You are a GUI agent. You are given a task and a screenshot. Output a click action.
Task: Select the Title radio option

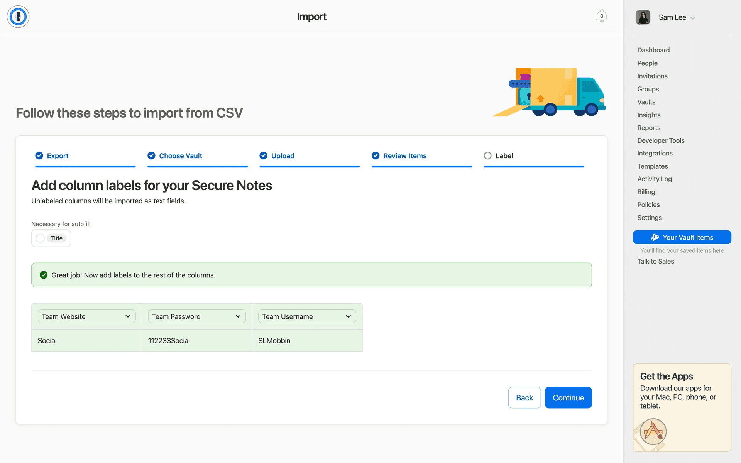[x=41, y=238]
